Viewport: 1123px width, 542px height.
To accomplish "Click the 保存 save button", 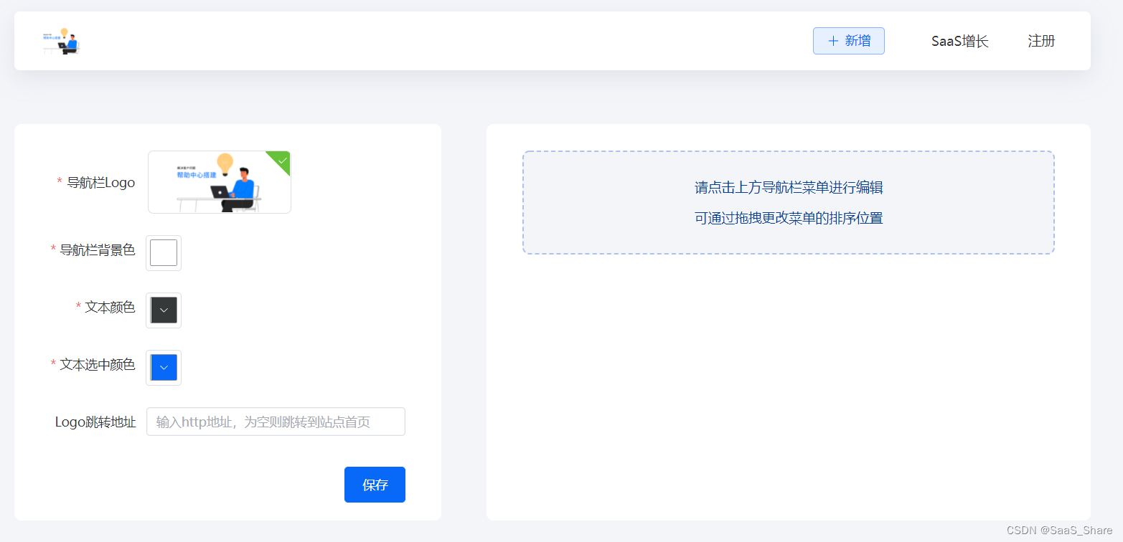I will (375, 485).
